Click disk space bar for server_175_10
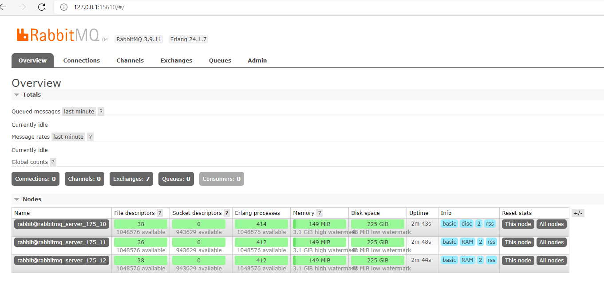 coord(378,224)
